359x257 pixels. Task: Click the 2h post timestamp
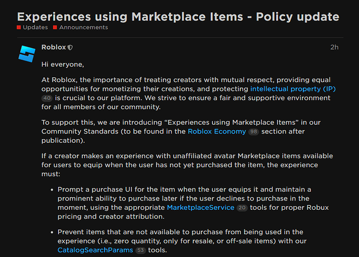[334, 47]
